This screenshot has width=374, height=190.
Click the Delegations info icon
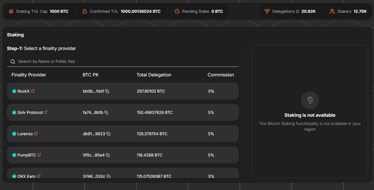(297, 12)
